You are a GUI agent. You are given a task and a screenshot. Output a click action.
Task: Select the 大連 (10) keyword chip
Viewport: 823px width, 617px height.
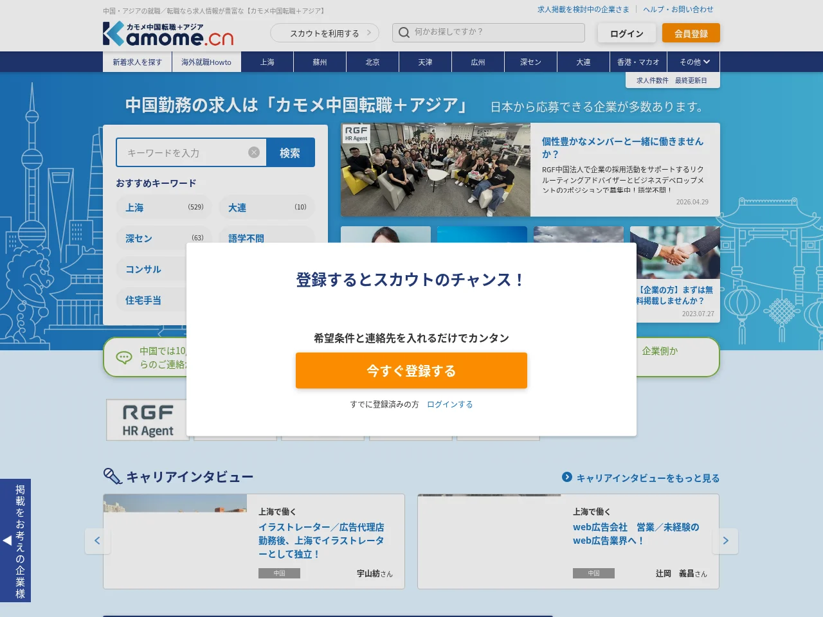click(x=267, y=207)
